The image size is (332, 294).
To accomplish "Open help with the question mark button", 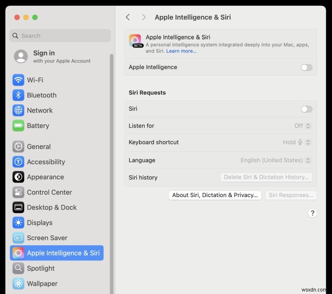I will 312,213.
